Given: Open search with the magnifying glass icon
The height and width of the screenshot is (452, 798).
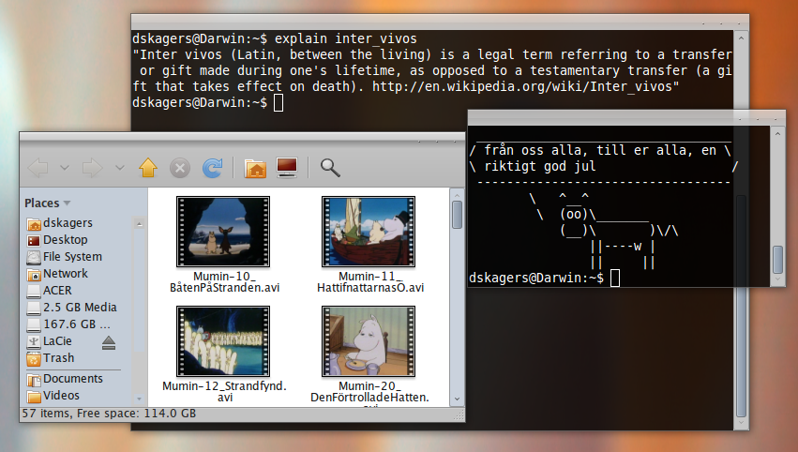Looking at the screenshot, I should pyautogui.click(x=330, y=168).
